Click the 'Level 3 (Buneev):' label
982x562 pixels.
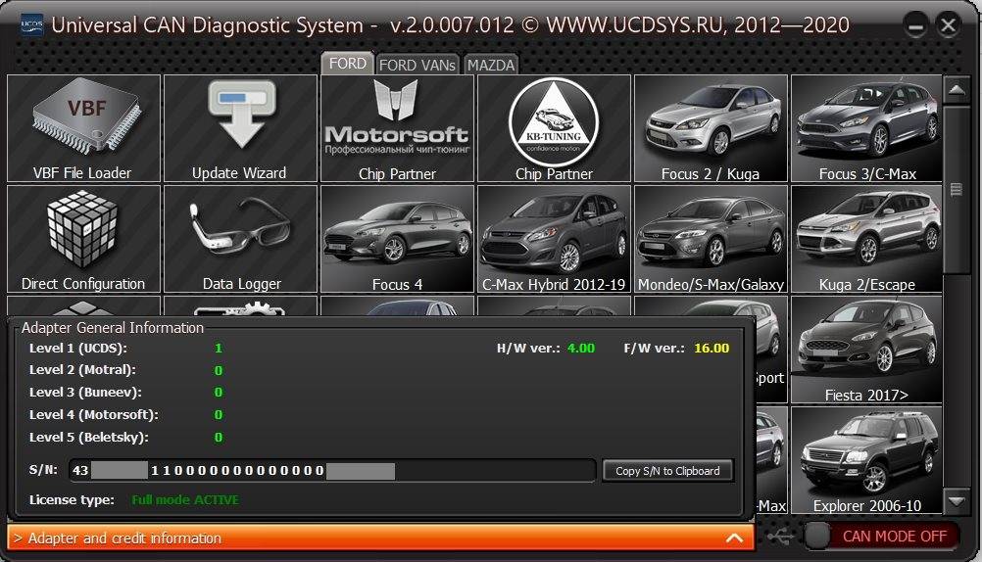coord(85,393)
